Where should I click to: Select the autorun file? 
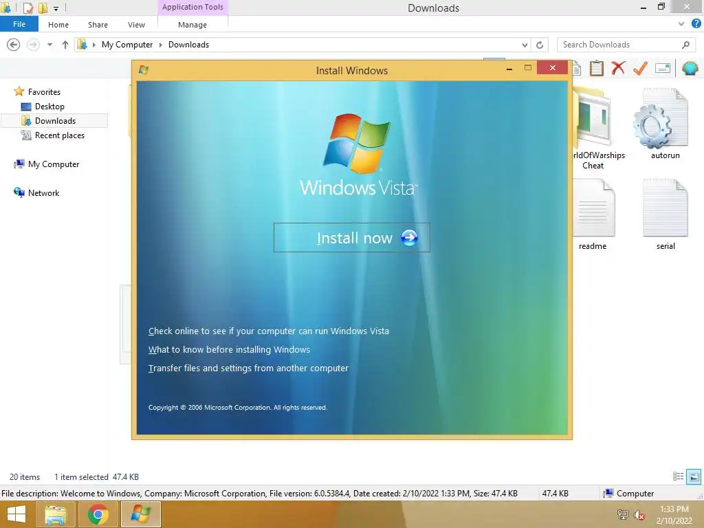(x=665, y=124)
